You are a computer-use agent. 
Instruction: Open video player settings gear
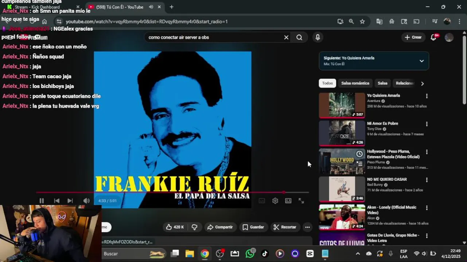[275, 201]
